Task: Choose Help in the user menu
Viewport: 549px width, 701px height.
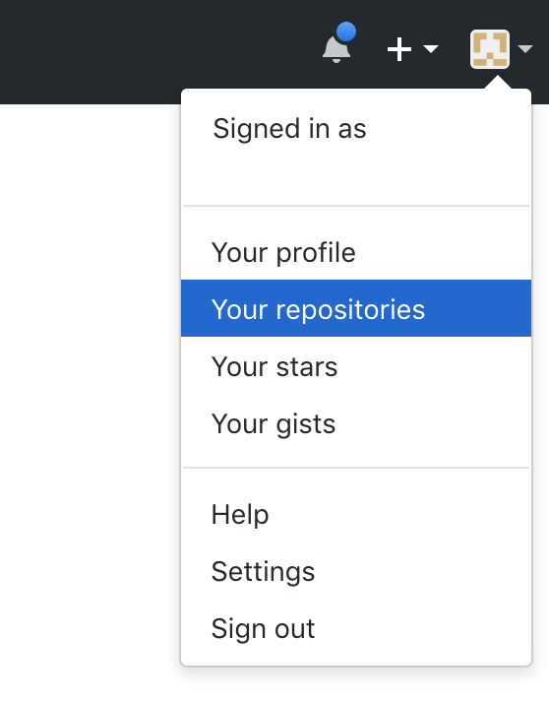Action: tap(356, 514)
